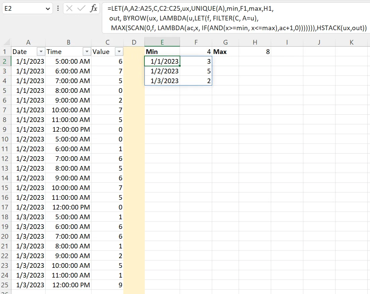Image resolution: width=370 pixels, height=294 pixels.
Task: Select column C header
Action: (107, 42)
